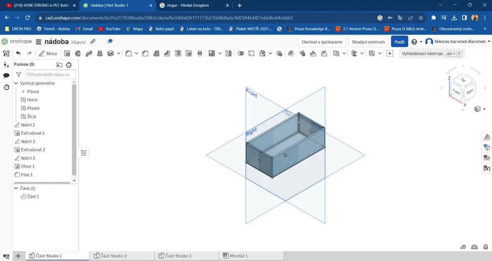Image resolution: width=492 pixels, height=261 pixels.
Task: Select the Modify fillet tool
Action: click(291, 53)
